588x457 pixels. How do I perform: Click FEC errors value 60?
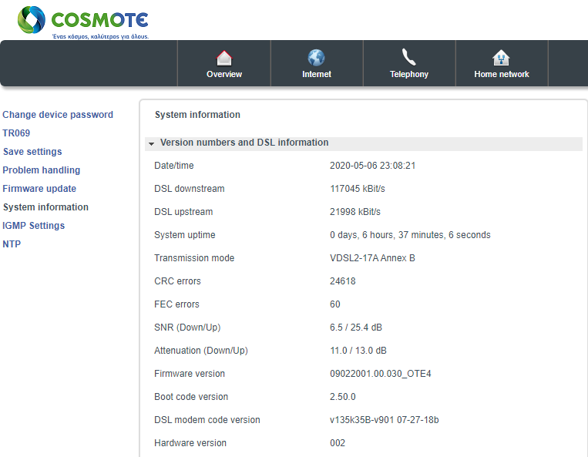pyautogui.click(x=335, y=304)
